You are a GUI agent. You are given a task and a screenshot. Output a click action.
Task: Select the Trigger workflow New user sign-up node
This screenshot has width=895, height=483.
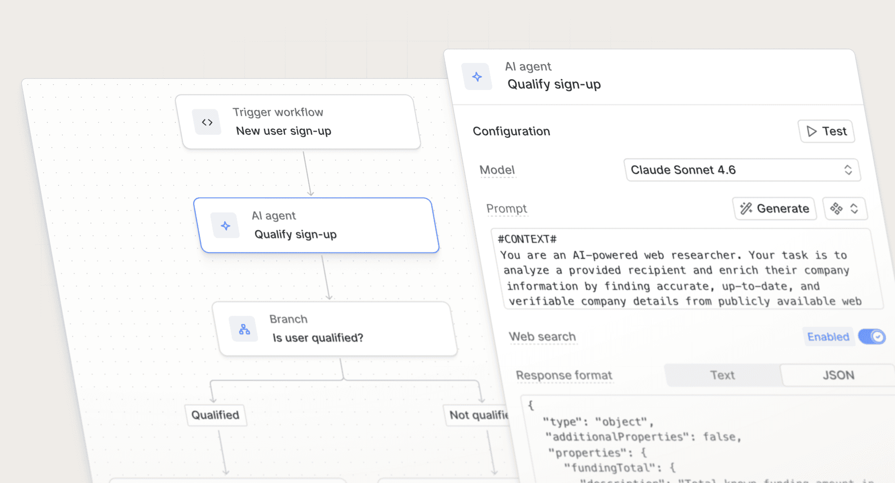pos(301,122)
